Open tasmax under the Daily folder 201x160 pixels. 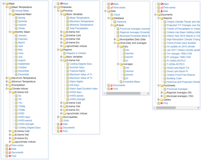[x=130, y=53]
